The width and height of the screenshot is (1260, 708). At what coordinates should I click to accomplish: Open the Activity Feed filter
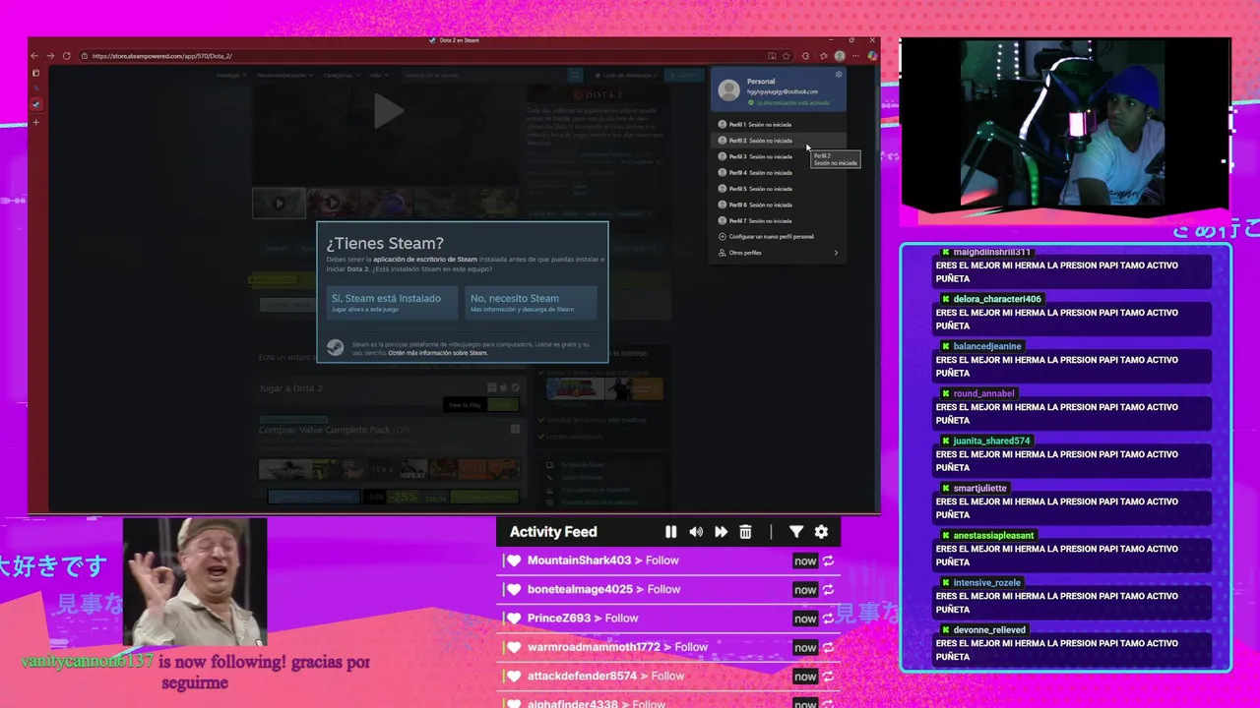tap(795, 532)
